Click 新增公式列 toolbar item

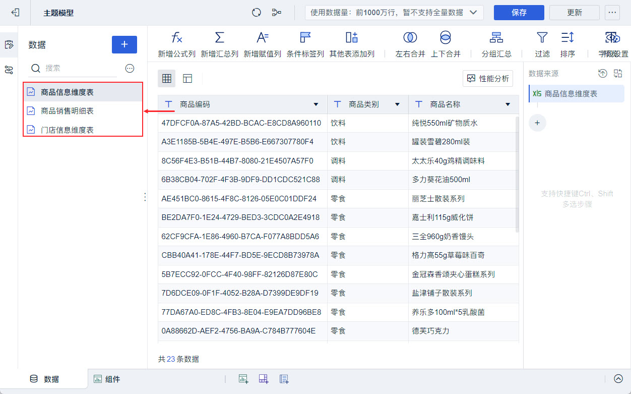pyautogui.click(x=177, y=45)
